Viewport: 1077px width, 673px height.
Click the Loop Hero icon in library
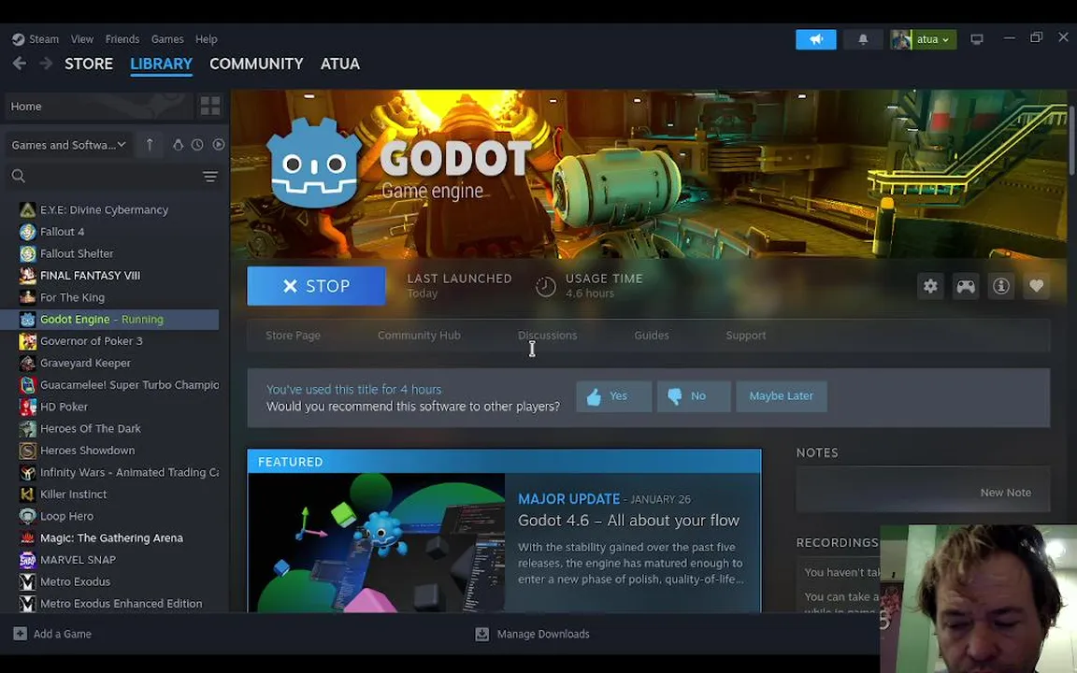tap(27, 516)
